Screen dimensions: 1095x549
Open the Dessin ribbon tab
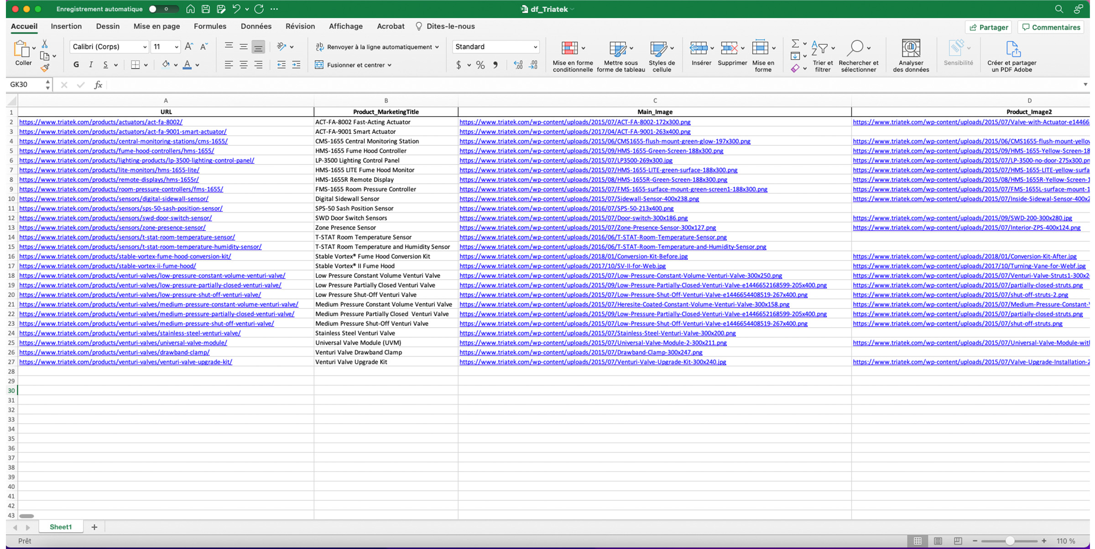(108, 26)
